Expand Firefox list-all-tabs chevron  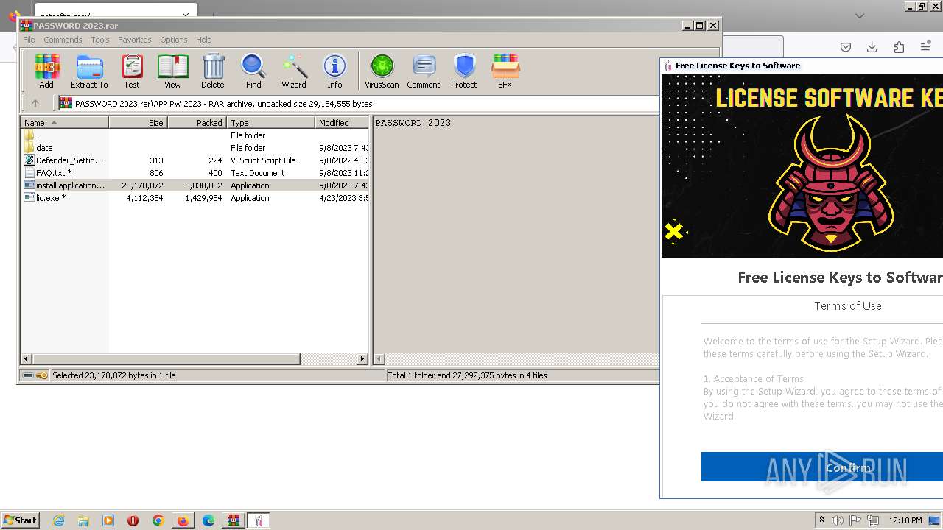tap(860, 15)
